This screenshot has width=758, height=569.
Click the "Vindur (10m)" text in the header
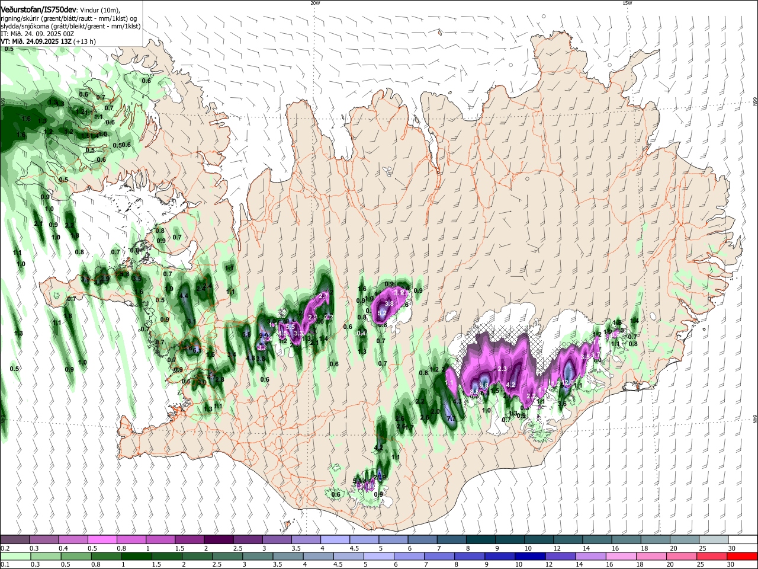99,9
